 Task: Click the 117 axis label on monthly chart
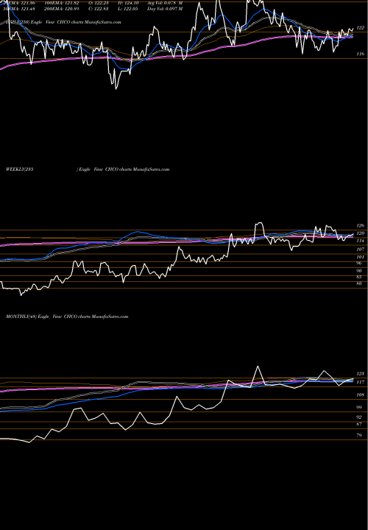click(x=360, y=382)
